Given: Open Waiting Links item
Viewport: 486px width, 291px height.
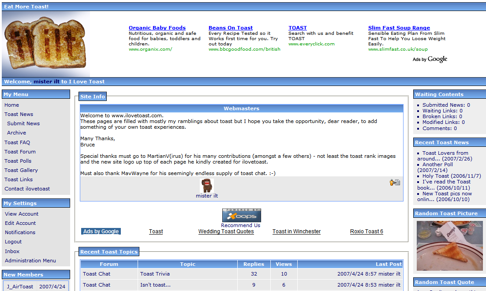Looking at the screenshot, I should tap(442, 111).
